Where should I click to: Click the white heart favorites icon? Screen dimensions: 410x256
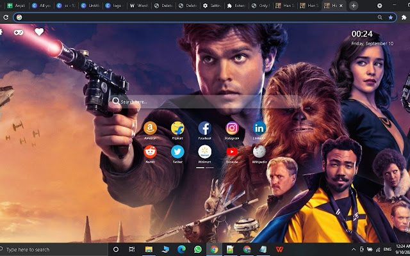(x=39, y=32)
